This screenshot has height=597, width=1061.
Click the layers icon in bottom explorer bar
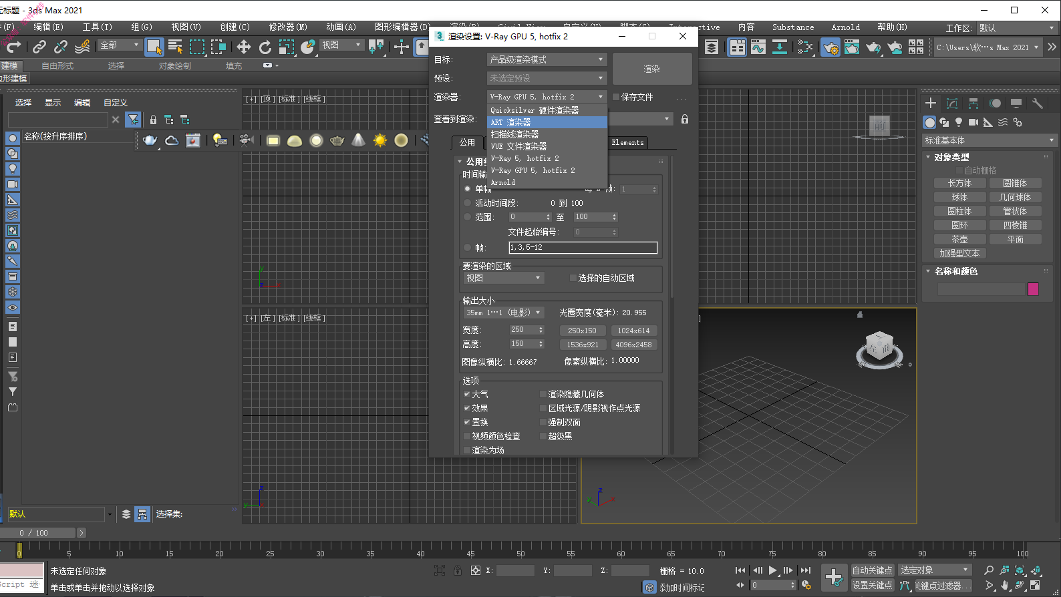126,514
